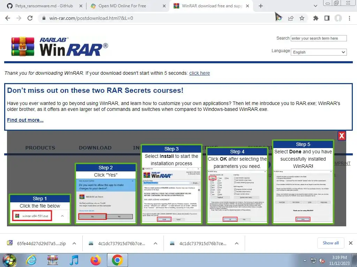
Task: Click the browser forward arrow
Action: (x=19, y=18)
